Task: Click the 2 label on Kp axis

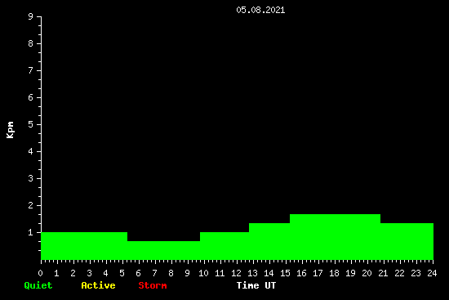Action: coord(31,205)
